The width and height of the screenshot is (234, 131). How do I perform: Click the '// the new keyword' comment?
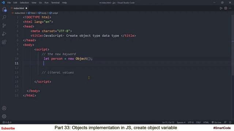tap(58, 54)
